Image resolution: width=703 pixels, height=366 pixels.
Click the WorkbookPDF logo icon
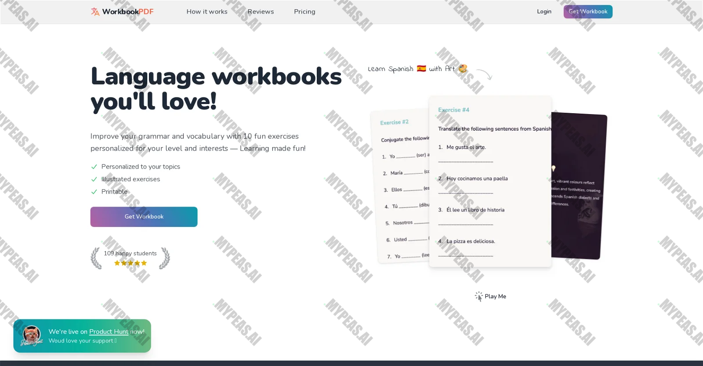pos(95,11)
